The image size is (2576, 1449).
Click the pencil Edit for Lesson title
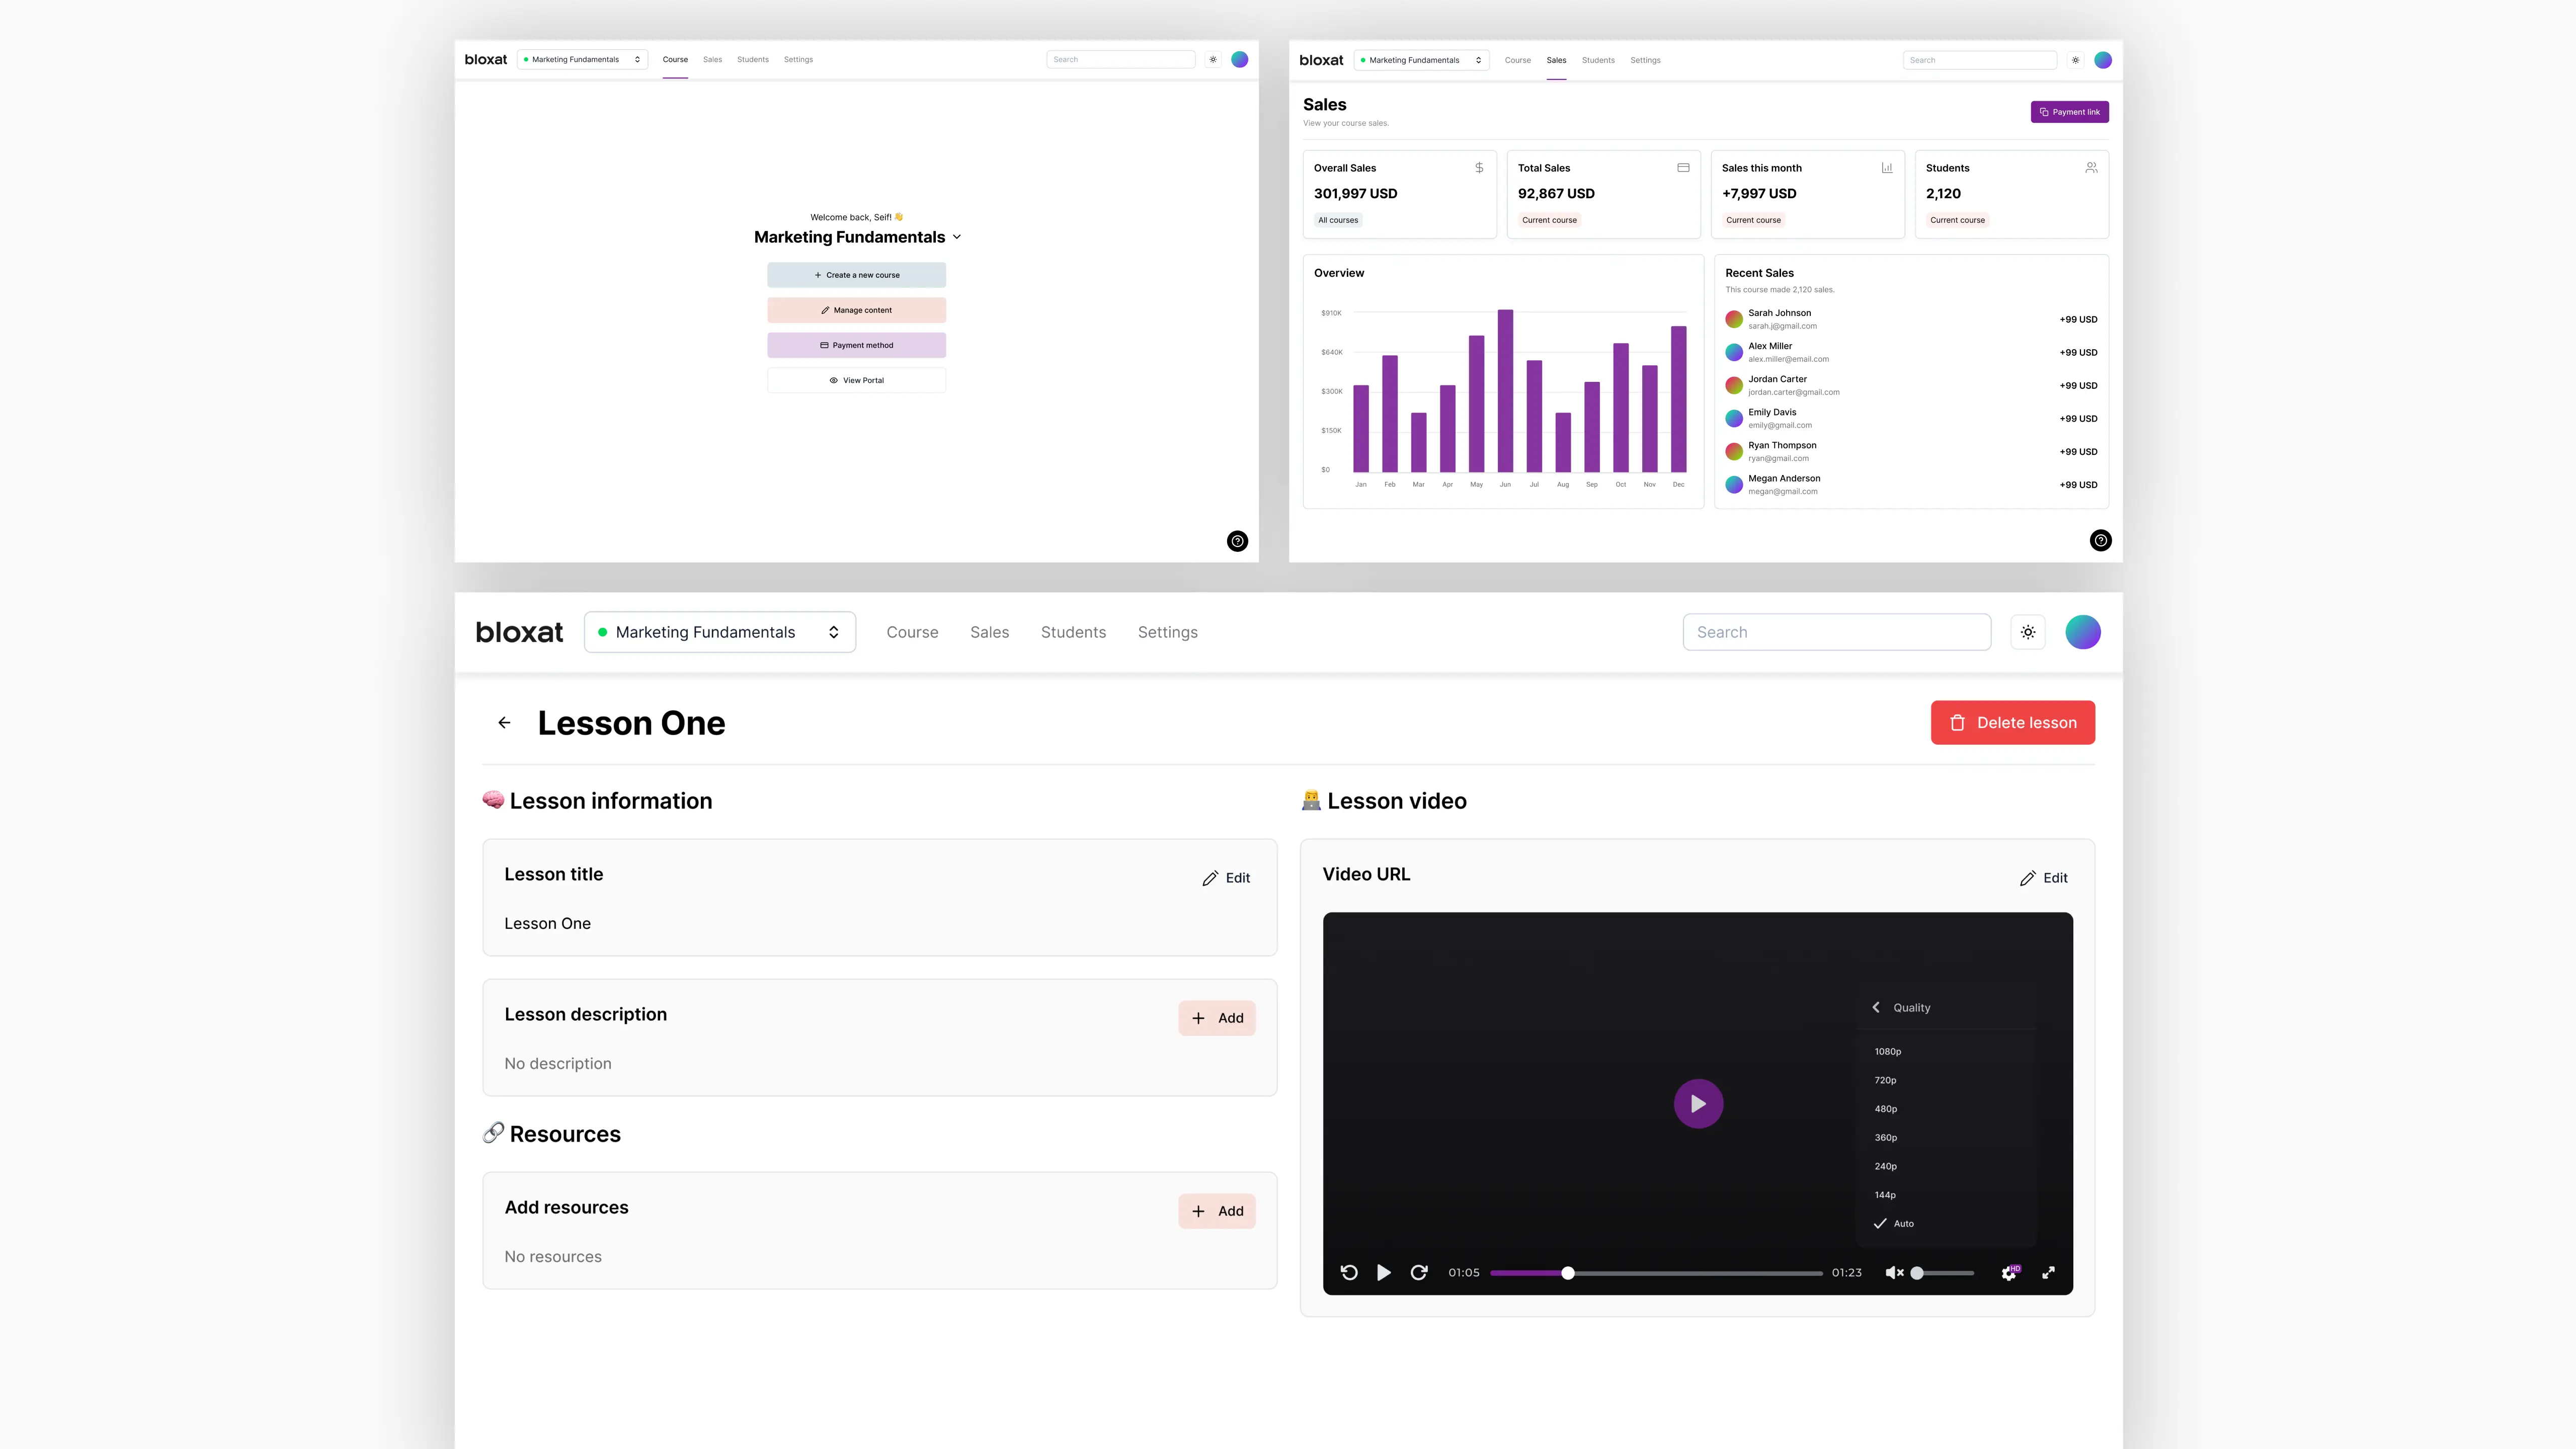click(x=1226, y=878)
